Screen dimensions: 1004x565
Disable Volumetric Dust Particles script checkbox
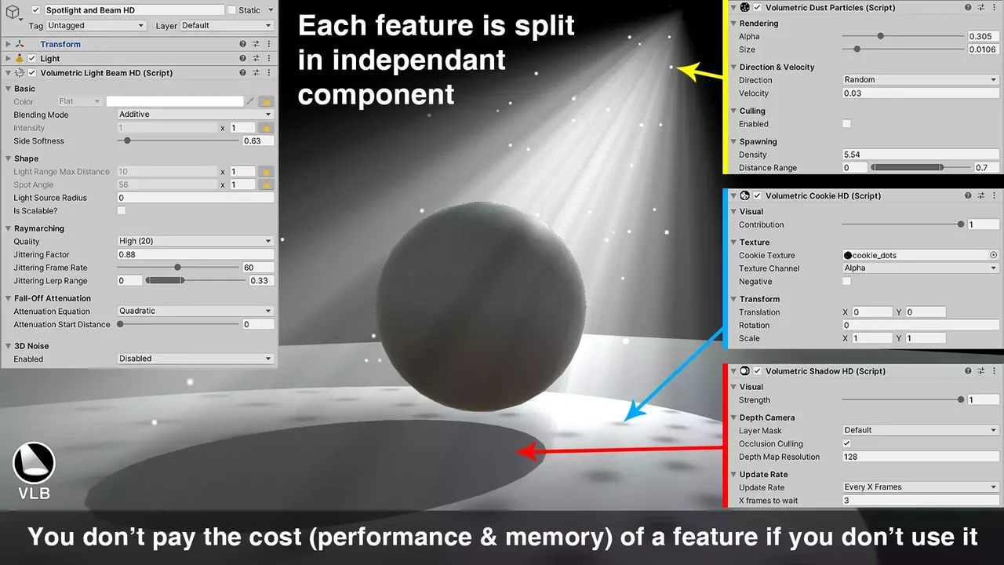(x=758, y=7)
